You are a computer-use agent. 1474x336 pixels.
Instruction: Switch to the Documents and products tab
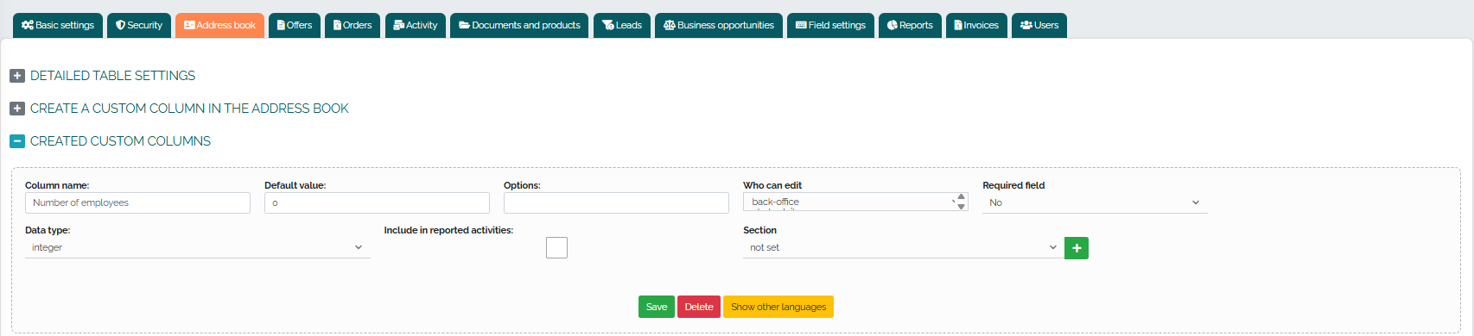coord(519,25)
